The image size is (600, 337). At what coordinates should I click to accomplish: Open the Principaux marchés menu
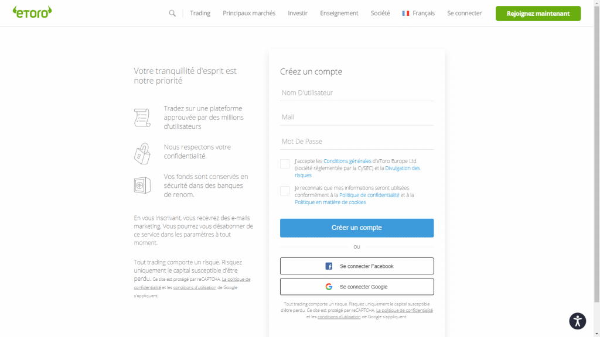(249, 13)
